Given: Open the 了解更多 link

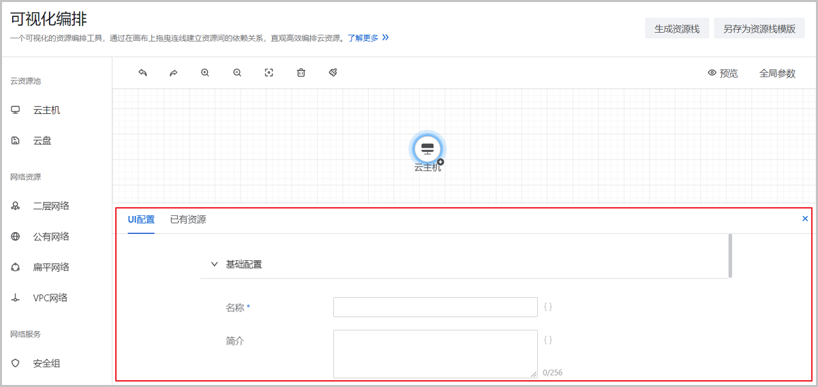Looking at the screenshot, I should [363, 38].
